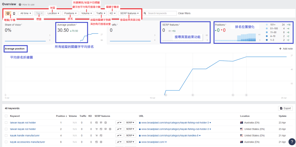296x147 pixels.
Task: Switch to mobile device rankings
Action: tap(14, 13)
